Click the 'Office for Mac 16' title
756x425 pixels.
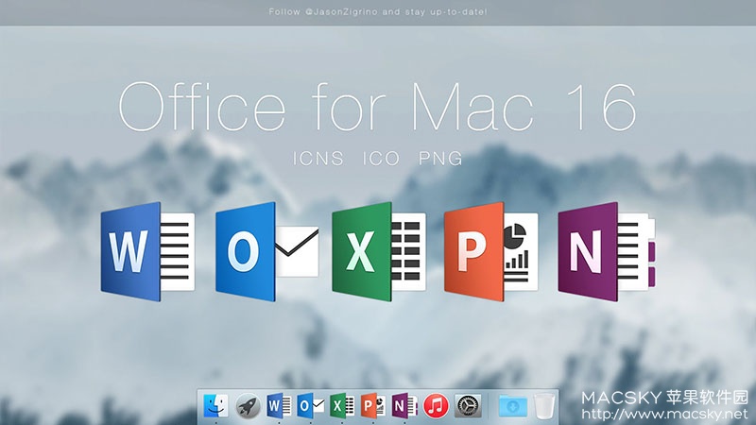pyautogui.click(x=377, y=107)
